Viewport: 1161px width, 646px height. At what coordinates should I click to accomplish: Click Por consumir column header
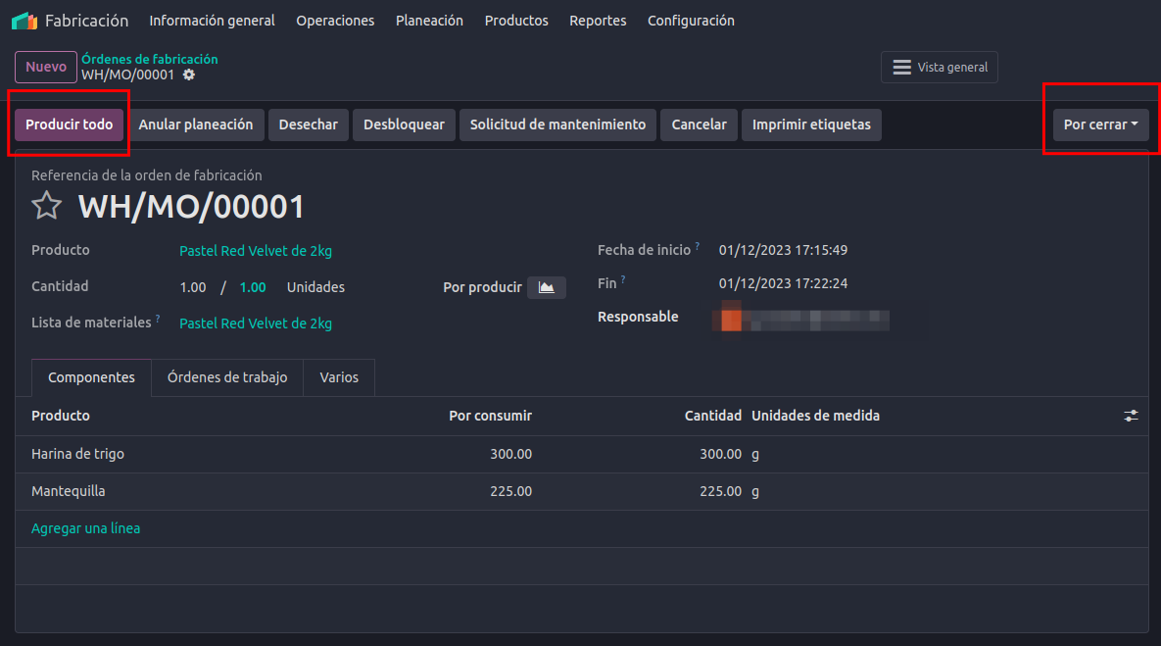coord(490,417)
